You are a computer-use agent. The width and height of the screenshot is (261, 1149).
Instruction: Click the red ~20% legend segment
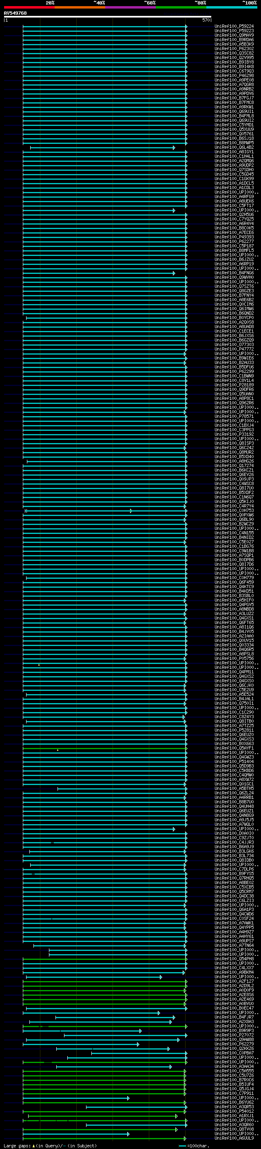pos(29,7)
